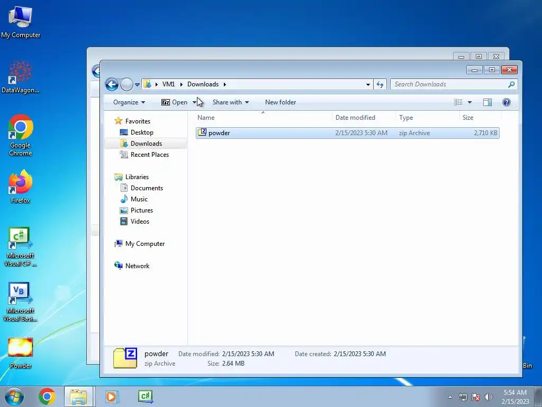This screenshot has height=407, width=542.
Task: Select the Google Chrome desktop shortcut
Action: 21,135
